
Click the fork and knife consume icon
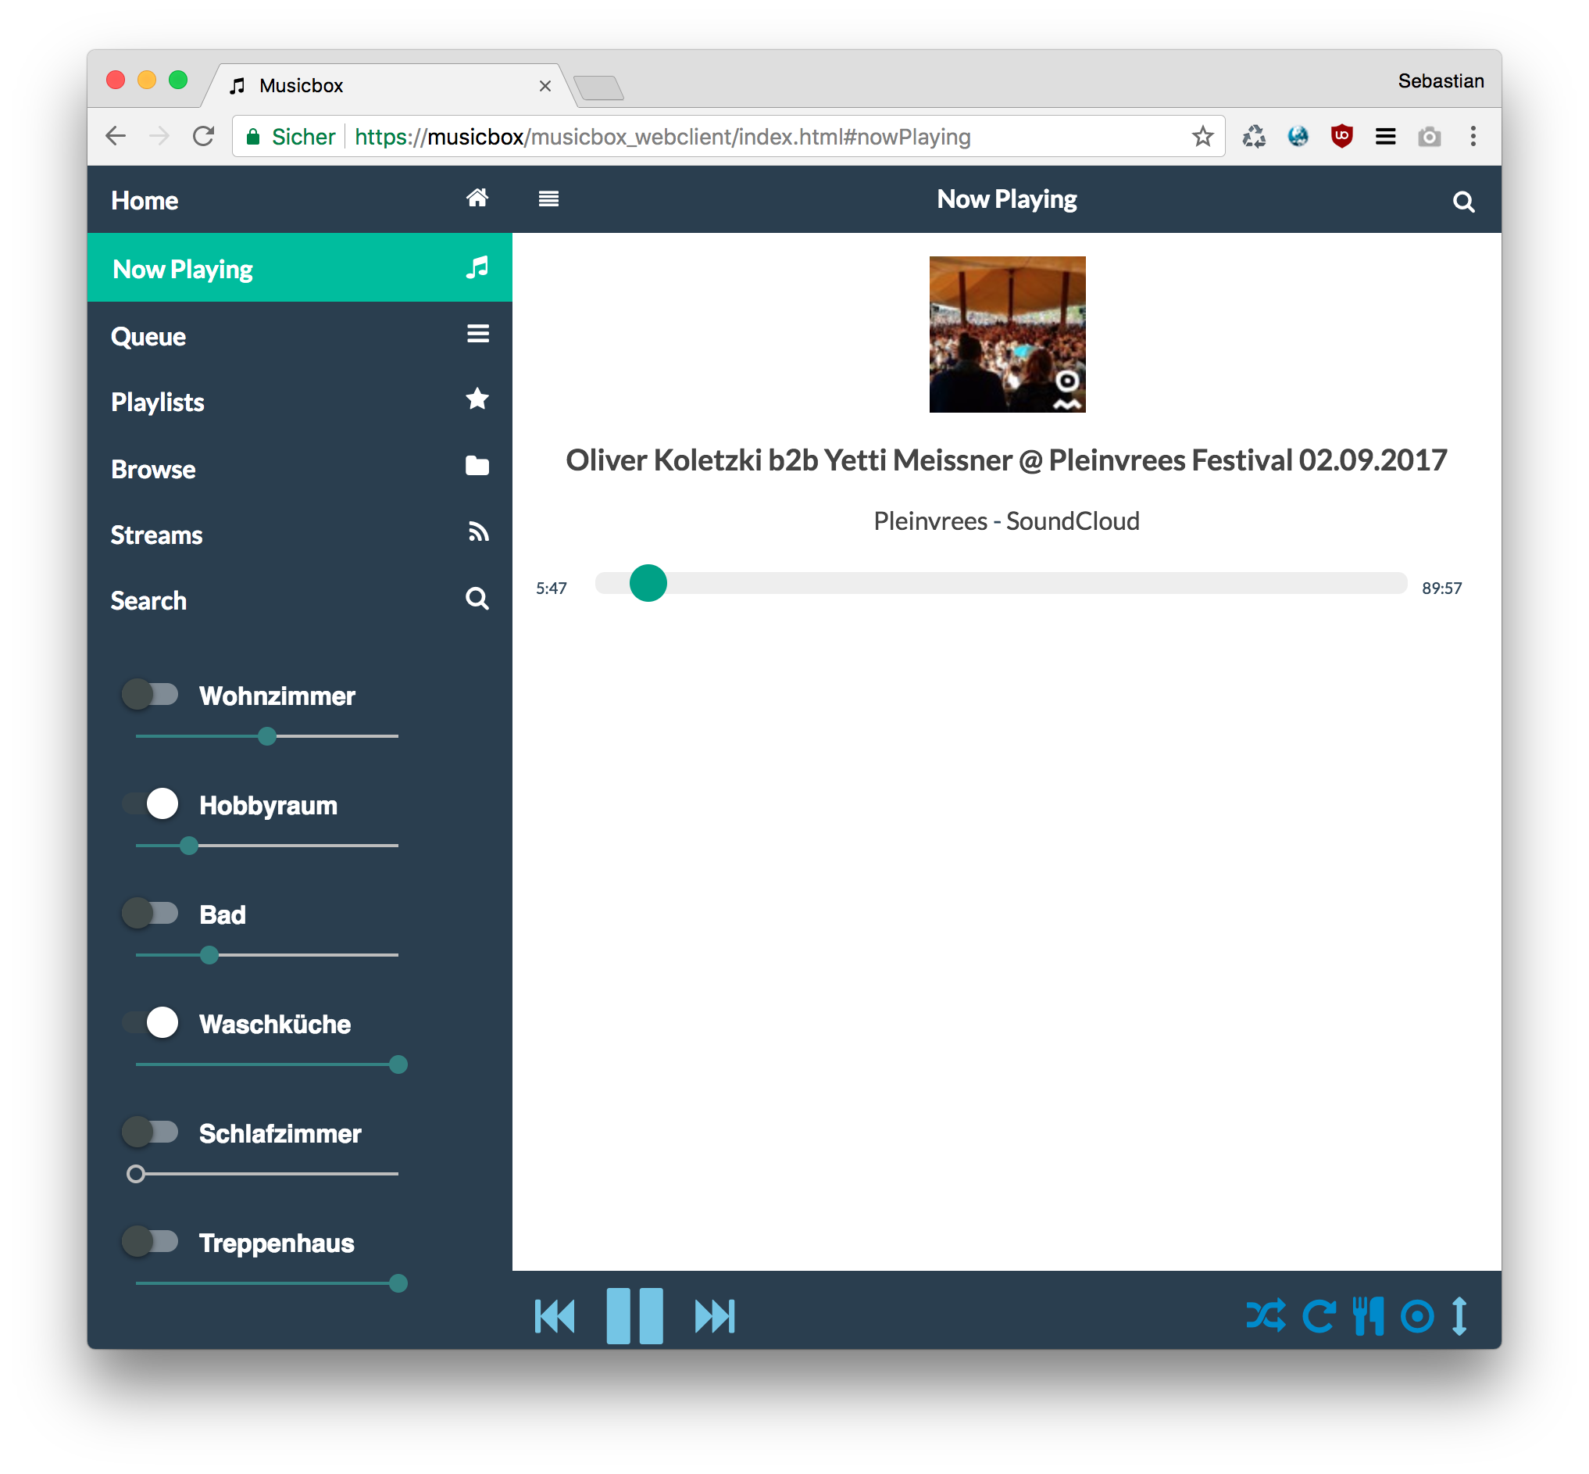pyautogui.click(x=1367, y=1315)
